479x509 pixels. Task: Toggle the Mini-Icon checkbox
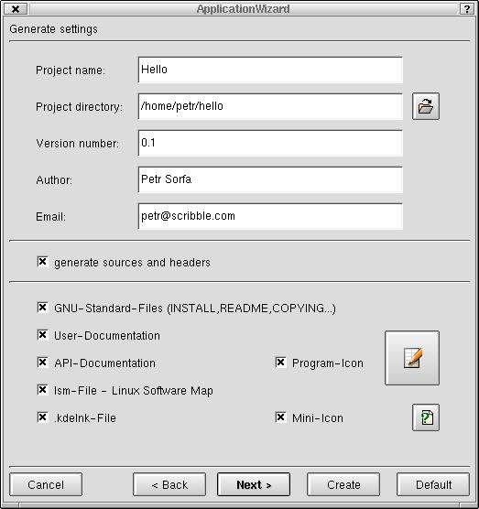click(x=280, y=417)
